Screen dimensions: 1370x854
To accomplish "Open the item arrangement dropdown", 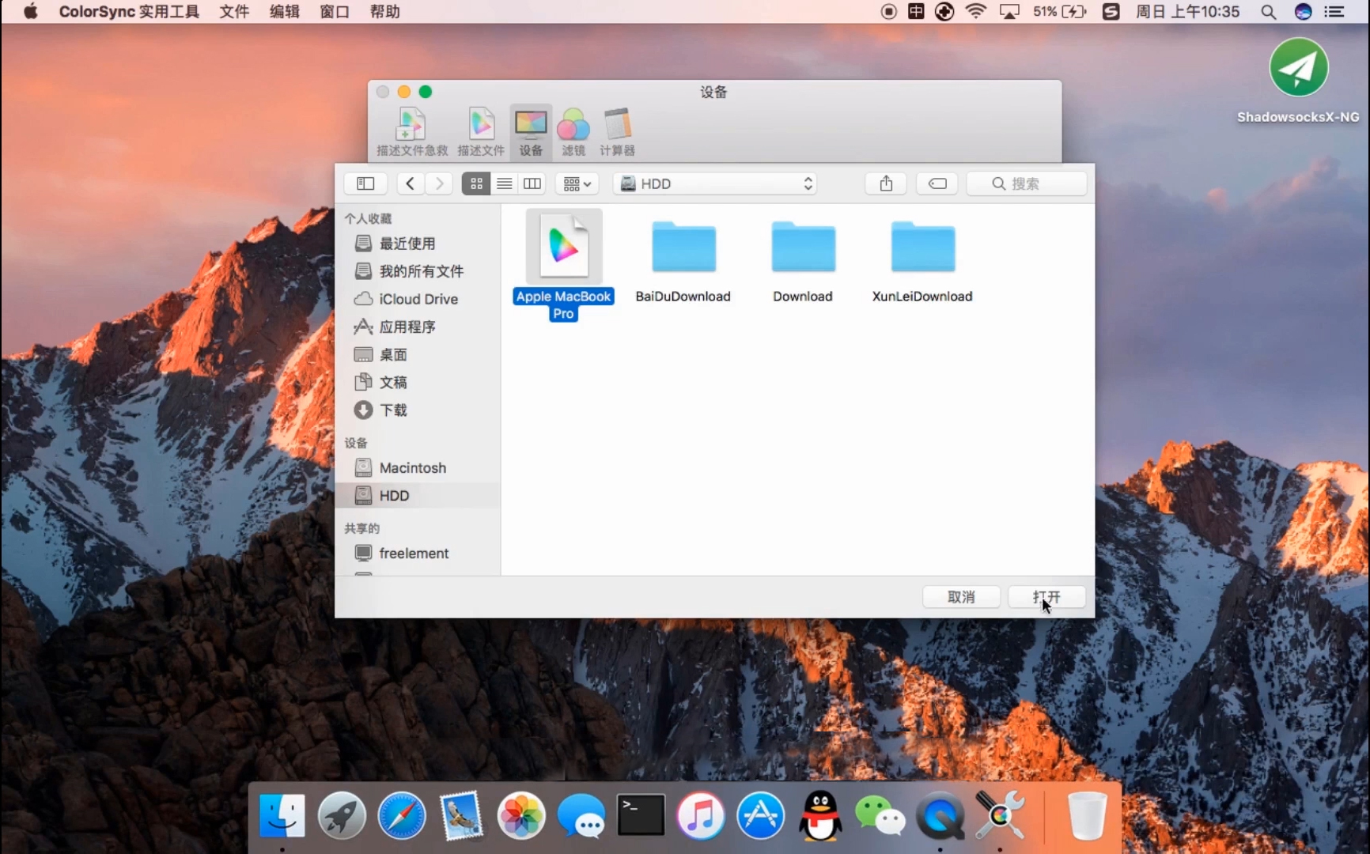I will click(577, 183).
